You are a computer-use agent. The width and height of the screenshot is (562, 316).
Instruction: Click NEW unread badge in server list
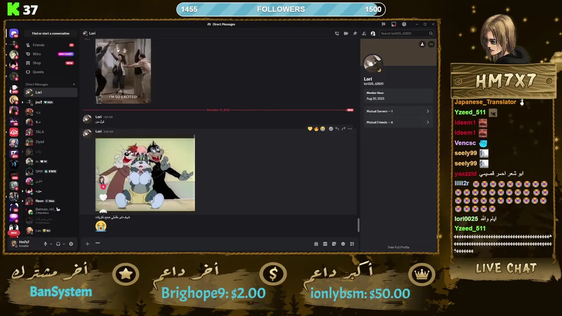click(14, 233)
